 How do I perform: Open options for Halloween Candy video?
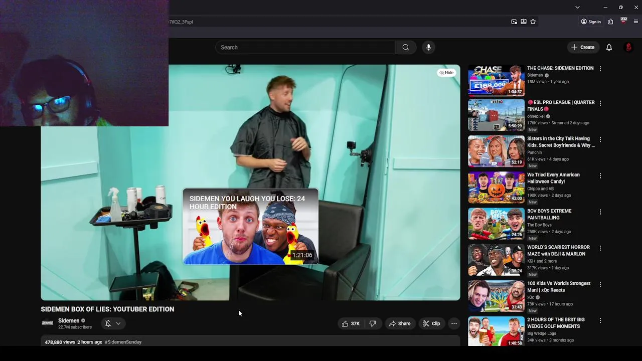[x=600, y=175]
